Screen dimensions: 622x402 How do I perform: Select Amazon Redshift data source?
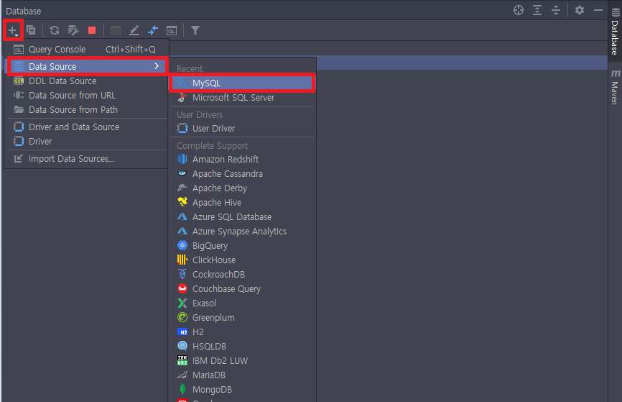click(242, 160)
